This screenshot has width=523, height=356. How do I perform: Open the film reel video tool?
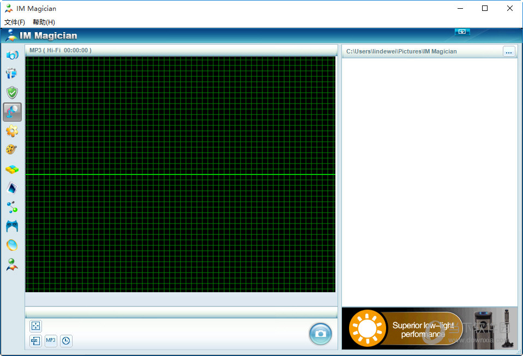click(11, 149)
